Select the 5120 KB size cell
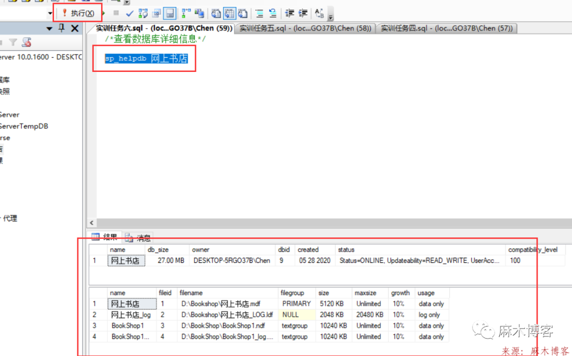The width and height of the screenshot is (572, 356). [334, 304]
